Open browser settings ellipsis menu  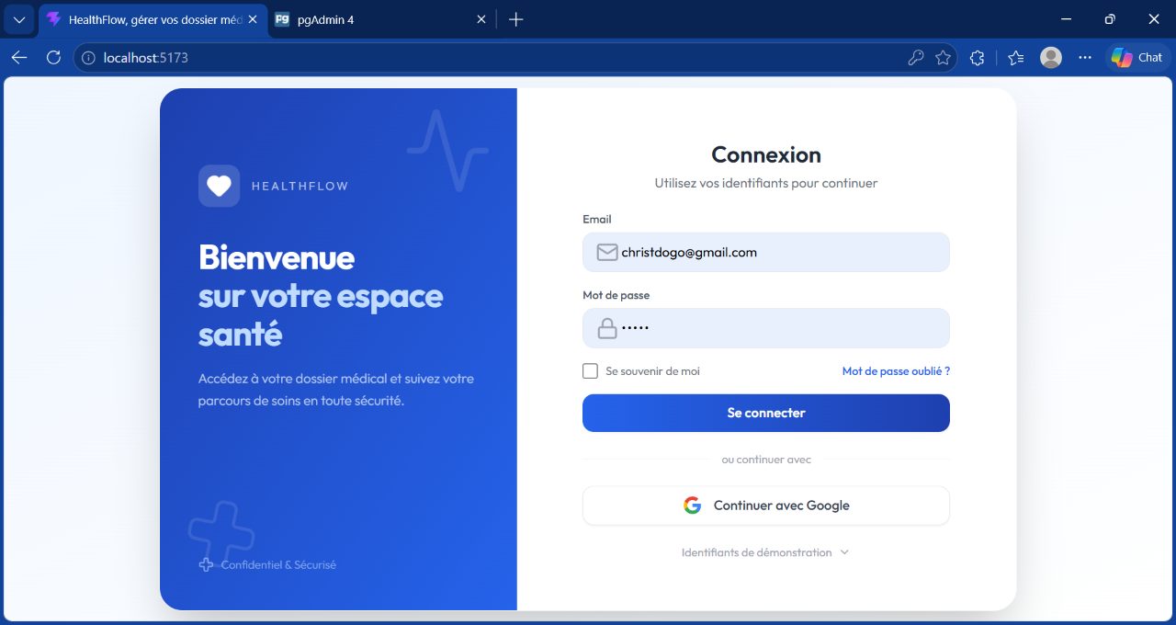pyautogui.click(x=1085, y=57)
